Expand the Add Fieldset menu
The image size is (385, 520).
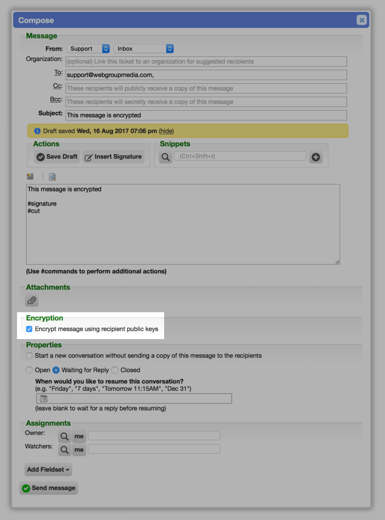[49, 469]
